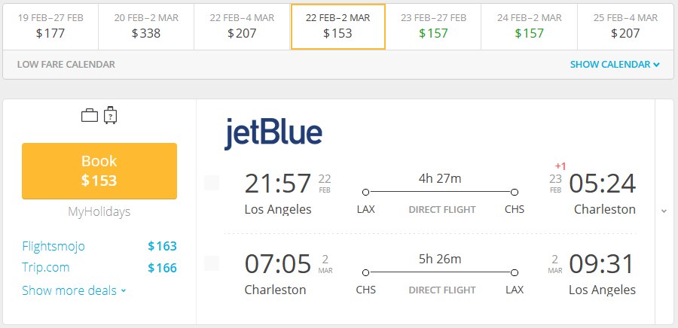Viewport: 678px width, 328px height.
Task: Click the carry-on briefcase baggage icon
Action: (x=90, y=116)
